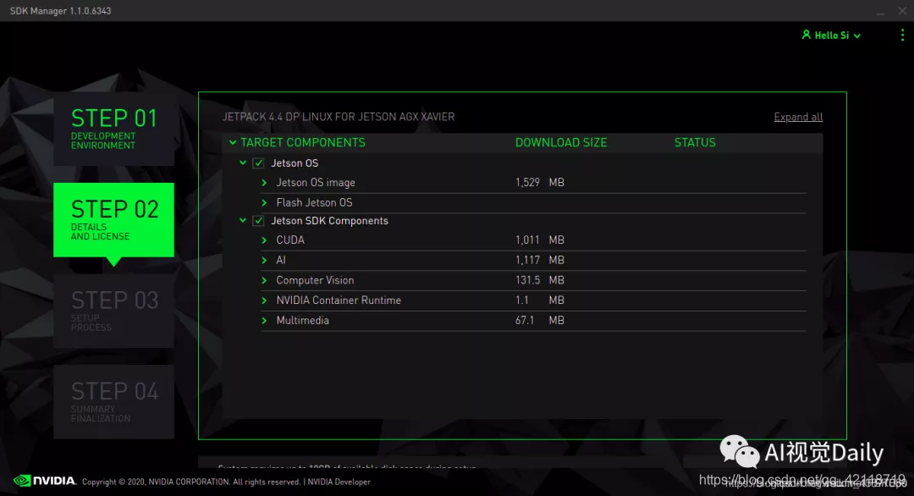
Task: Click the Jetson OS image label
Action: pyautogui.click(x=316, y=183)
